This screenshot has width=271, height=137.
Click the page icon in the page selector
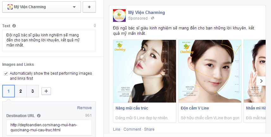point(10,7)
